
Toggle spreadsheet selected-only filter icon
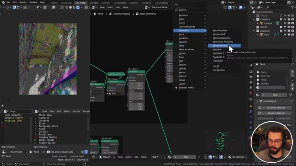click(x=82, y=152)
